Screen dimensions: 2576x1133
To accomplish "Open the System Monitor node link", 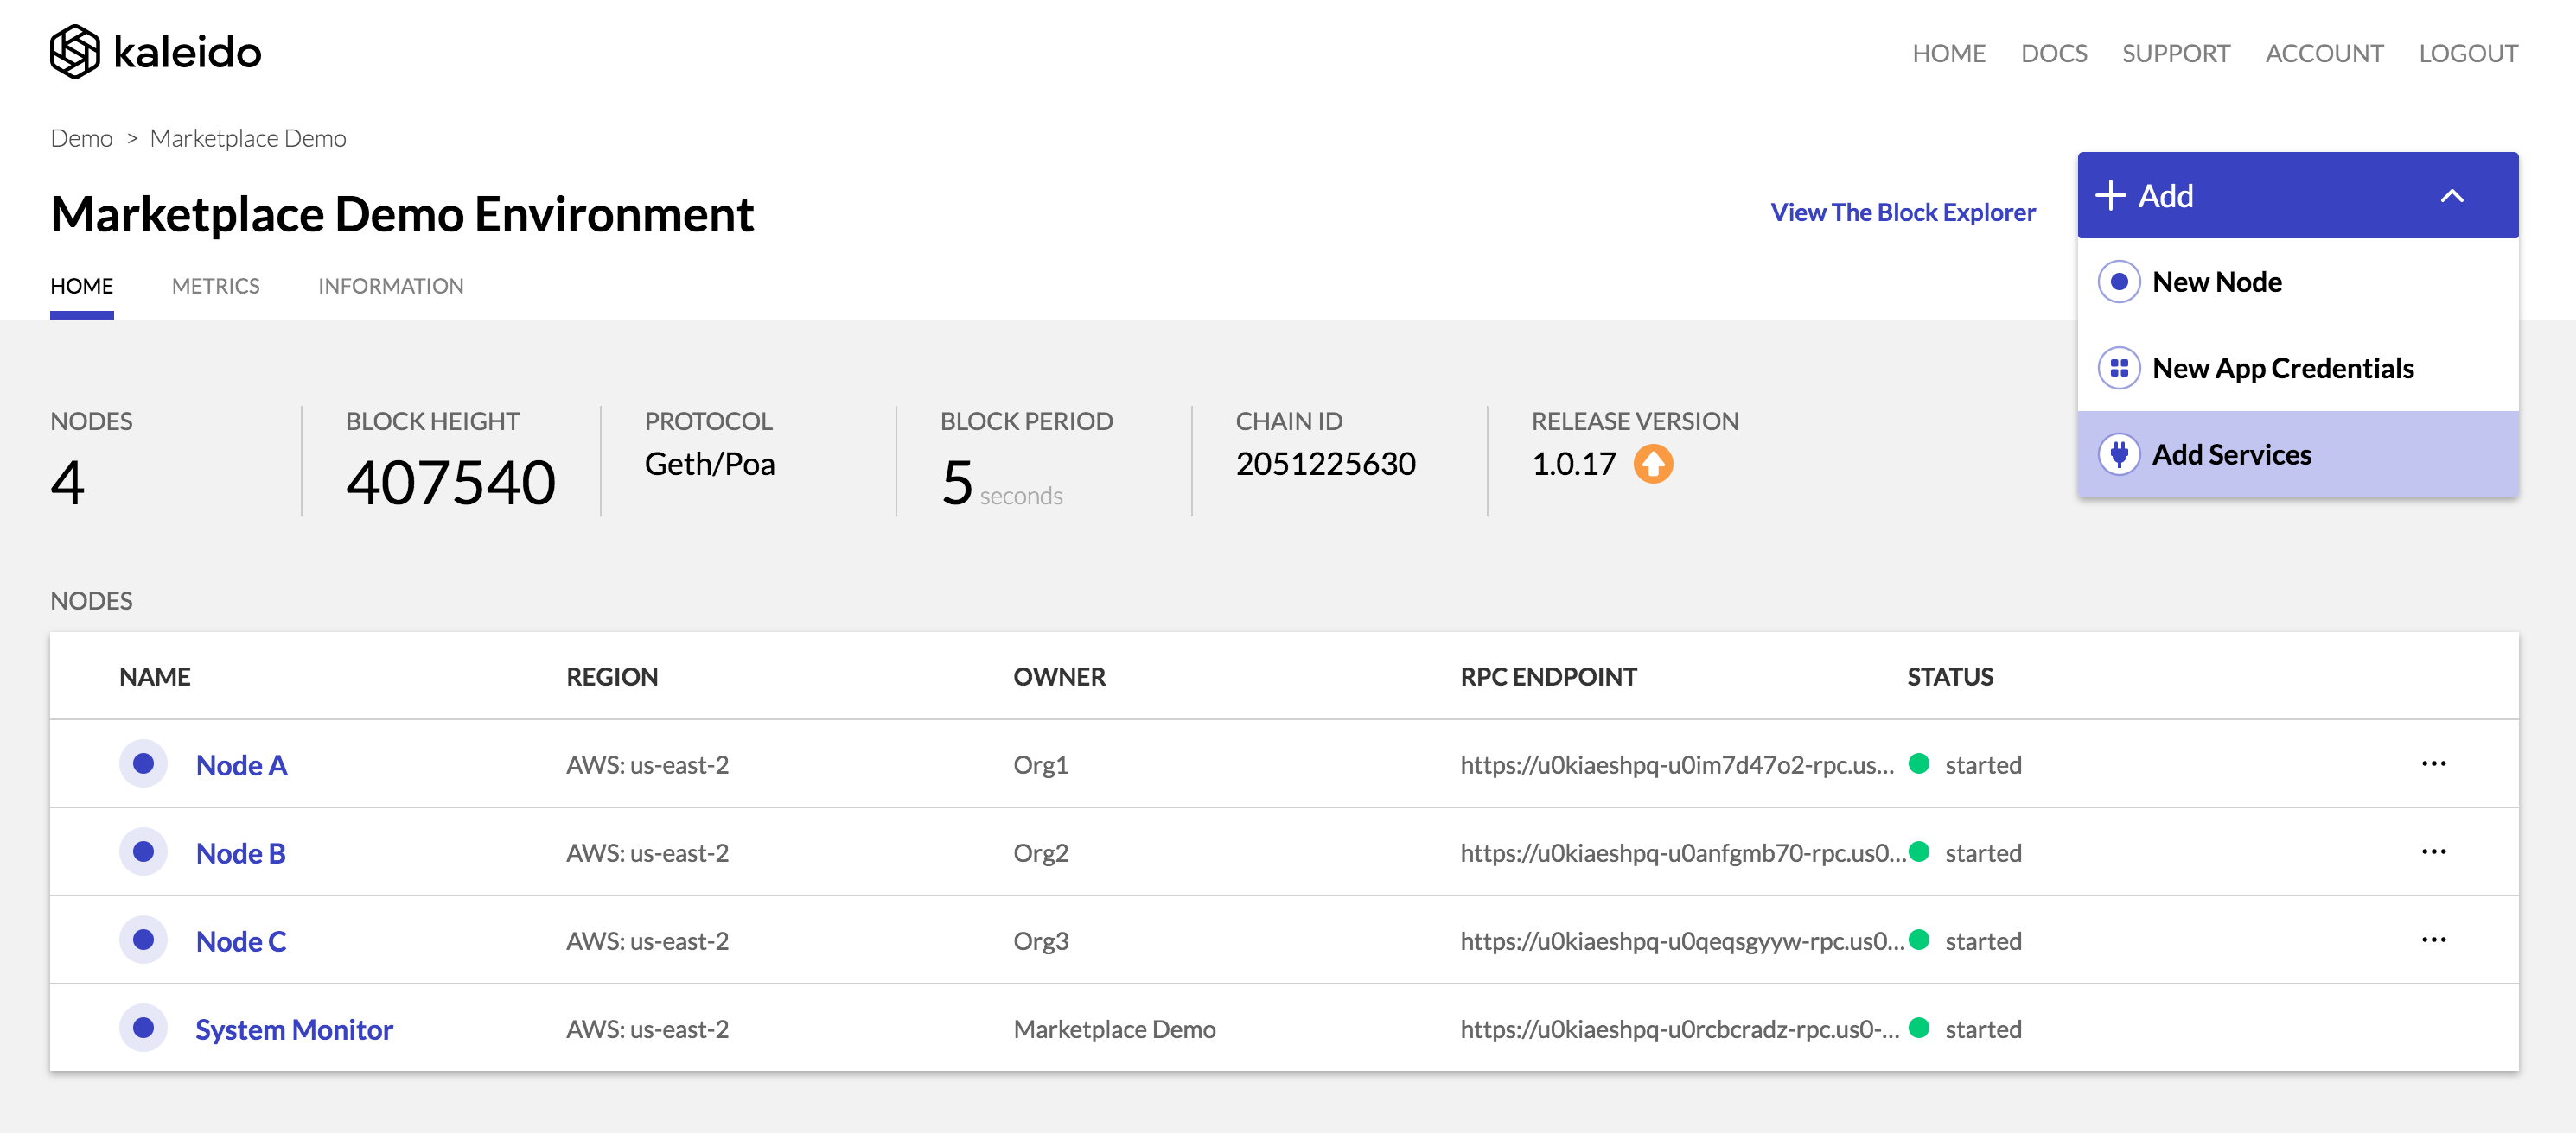I will click(x=294, y=1029).
